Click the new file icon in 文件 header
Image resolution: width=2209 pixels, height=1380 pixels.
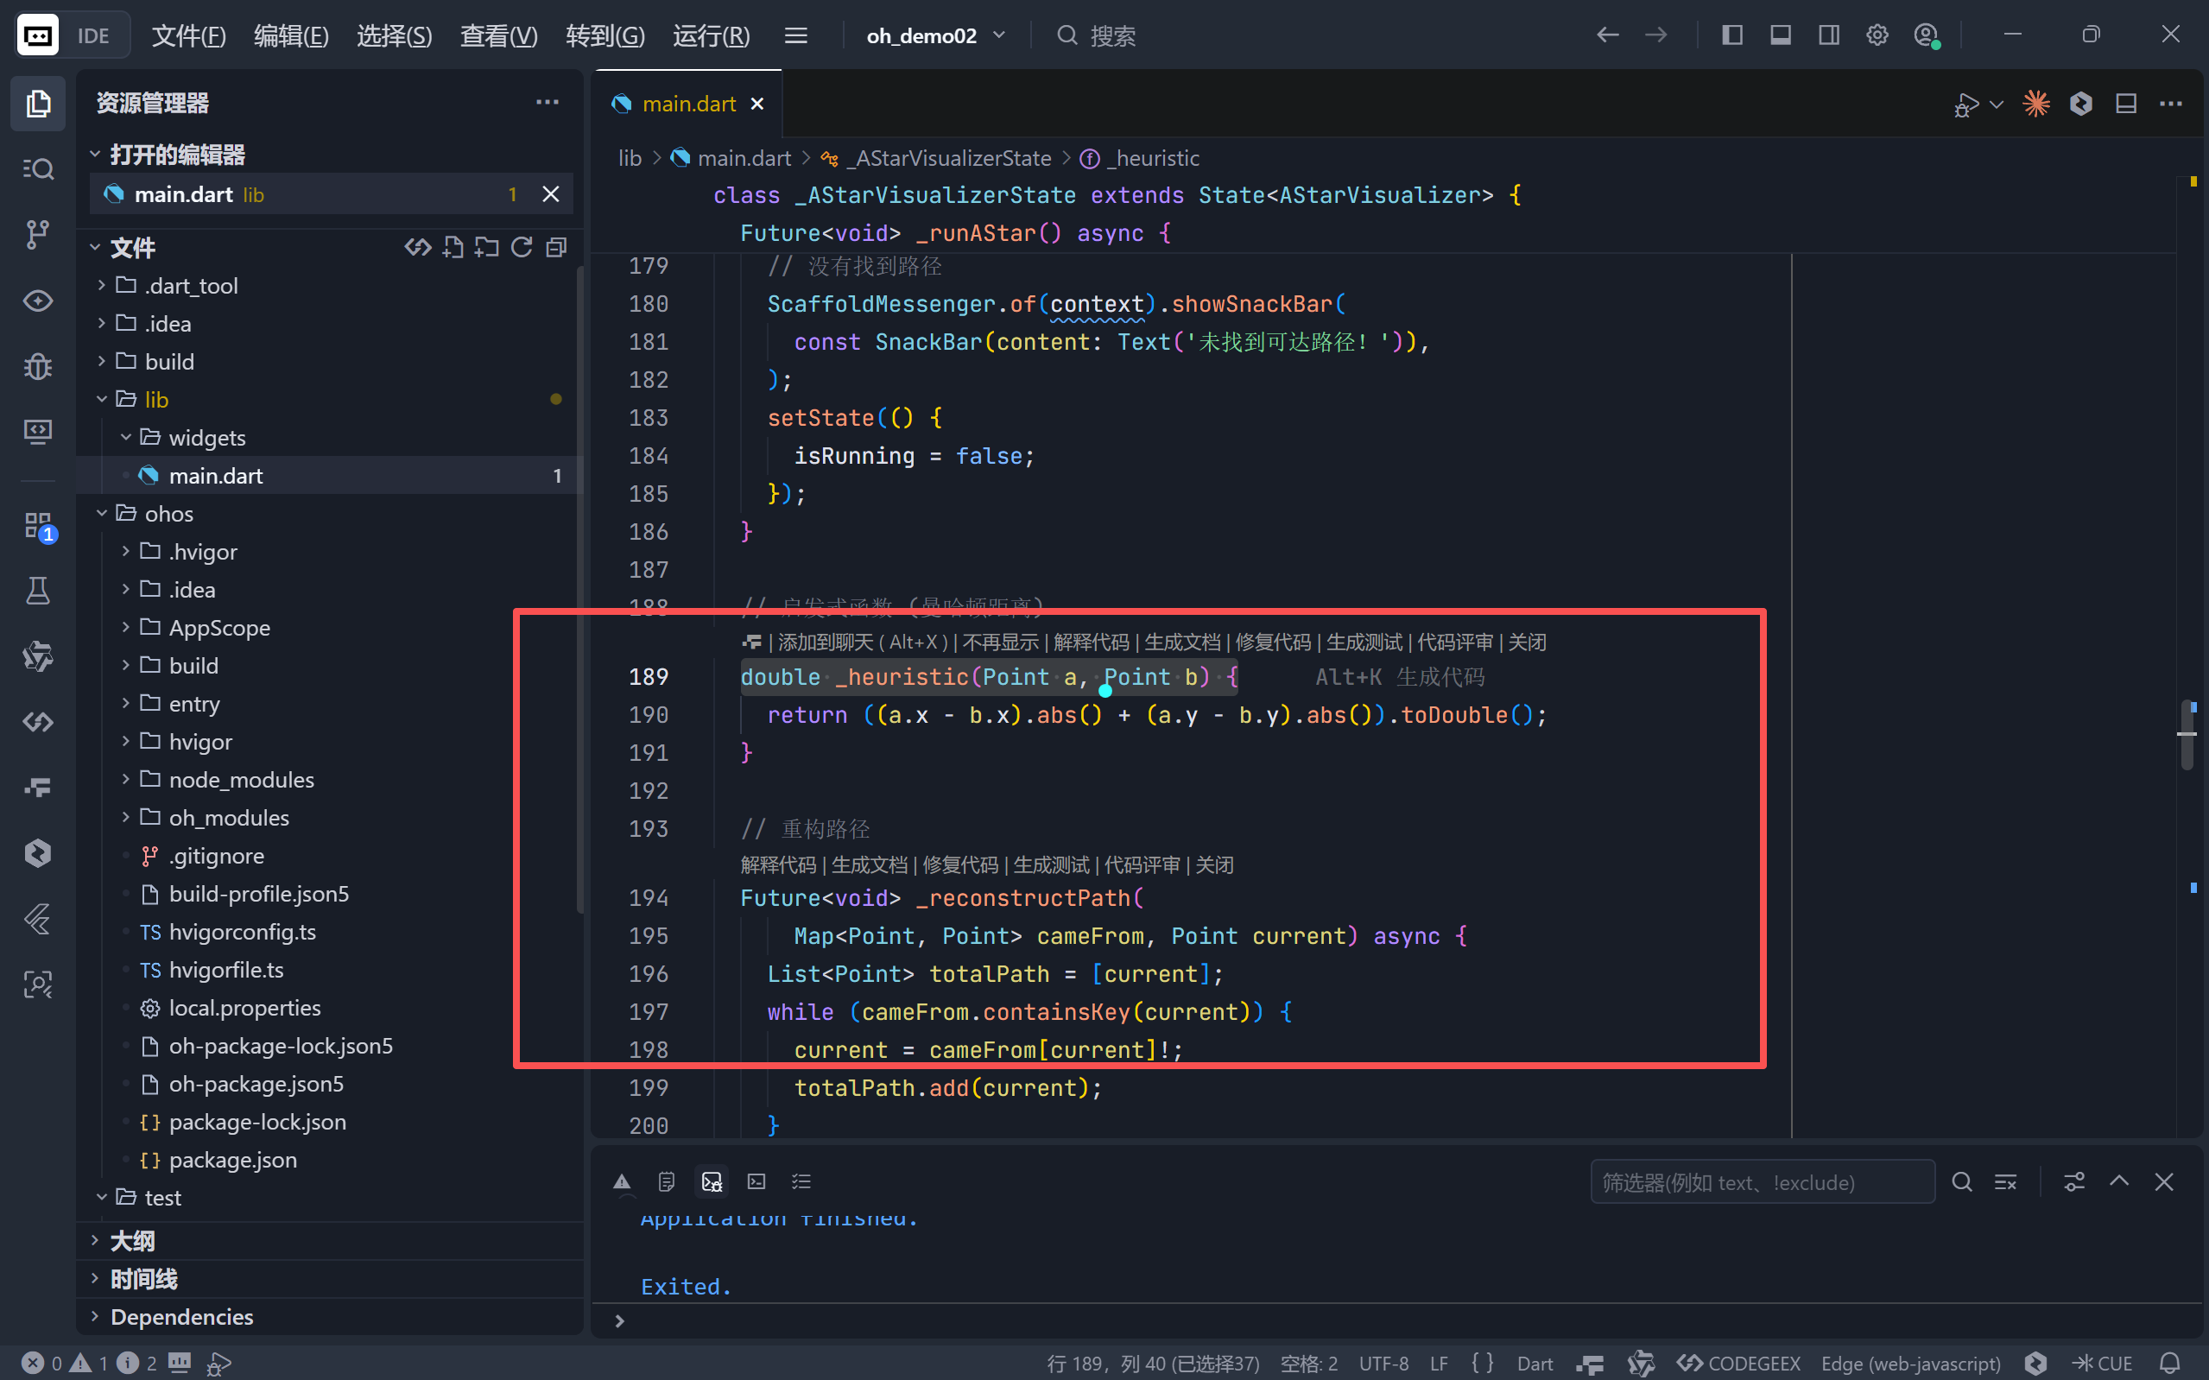click(x=453, y=247)
